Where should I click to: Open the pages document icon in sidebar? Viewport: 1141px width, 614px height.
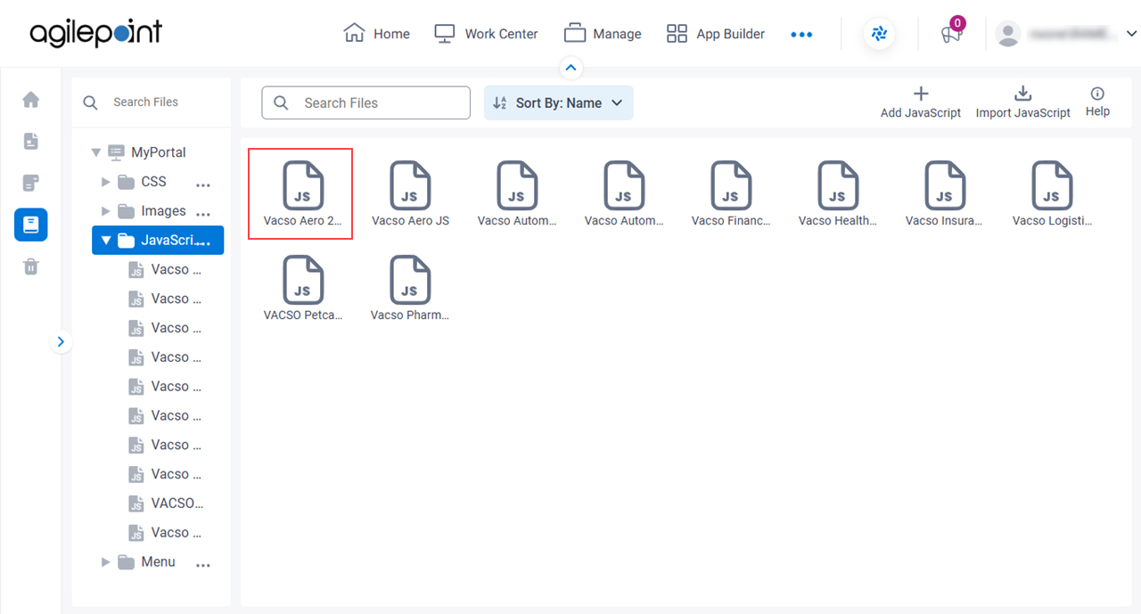click(31, 141)
